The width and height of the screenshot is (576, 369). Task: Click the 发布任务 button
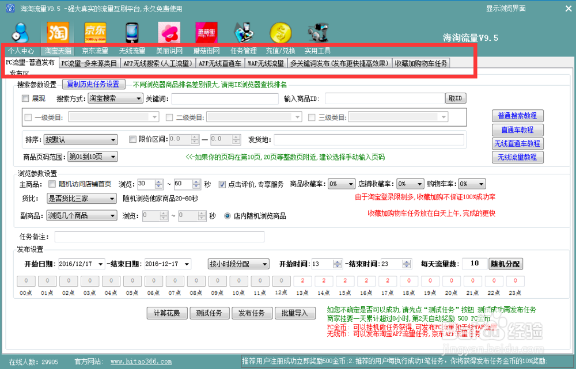(x=252, y=313)
